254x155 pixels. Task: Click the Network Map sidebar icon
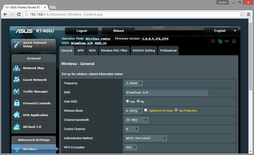click(17, 68)
